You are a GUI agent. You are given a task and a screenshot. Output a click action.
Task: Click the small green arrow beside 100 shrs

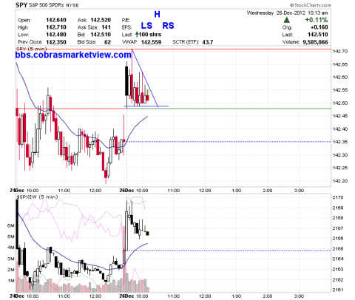[137, 34]
